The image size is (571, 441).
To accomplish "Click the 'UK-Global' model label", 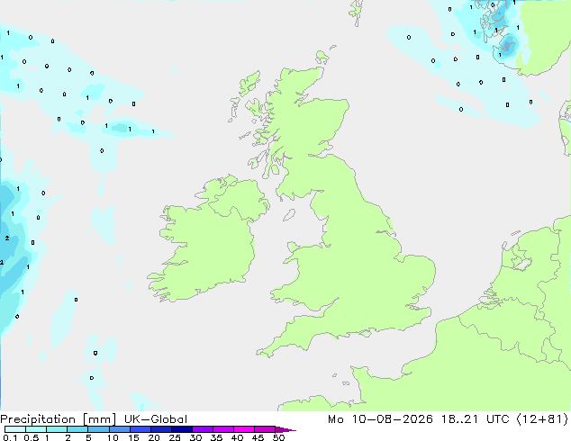I will (x=156, y=419).
